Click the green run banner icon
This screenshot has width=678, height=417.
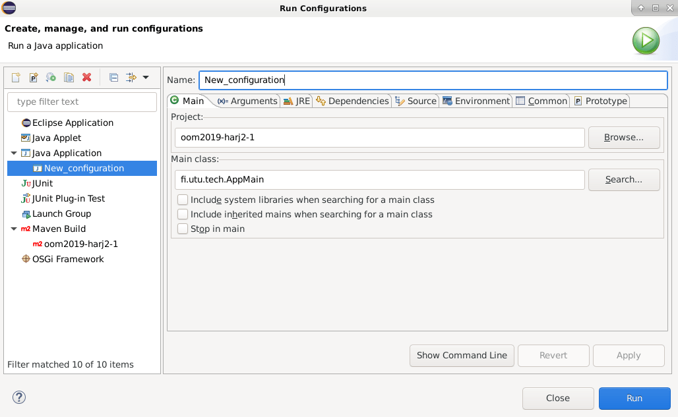[x=646, y=41]
